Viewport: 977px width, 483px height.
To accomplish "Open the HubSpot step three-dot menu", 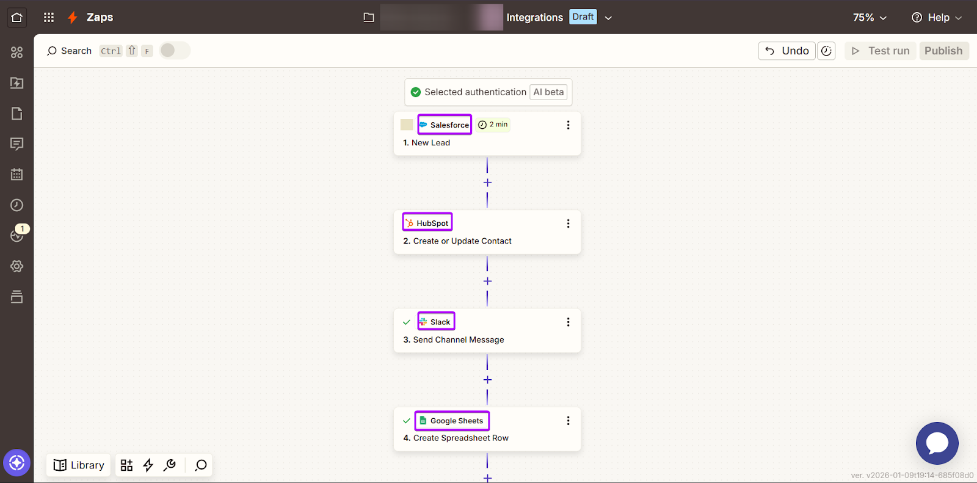I will point(568,223).
